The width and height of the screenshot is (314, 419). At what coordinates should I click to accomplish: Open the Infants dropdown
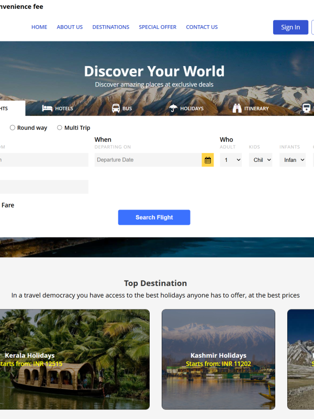point(293,160)
